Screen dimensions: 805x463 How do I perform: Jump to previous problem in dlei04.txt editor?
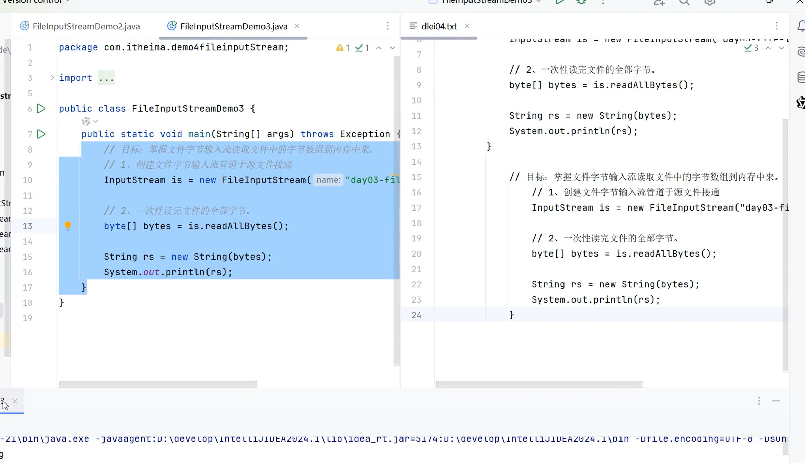click(768, 48)
